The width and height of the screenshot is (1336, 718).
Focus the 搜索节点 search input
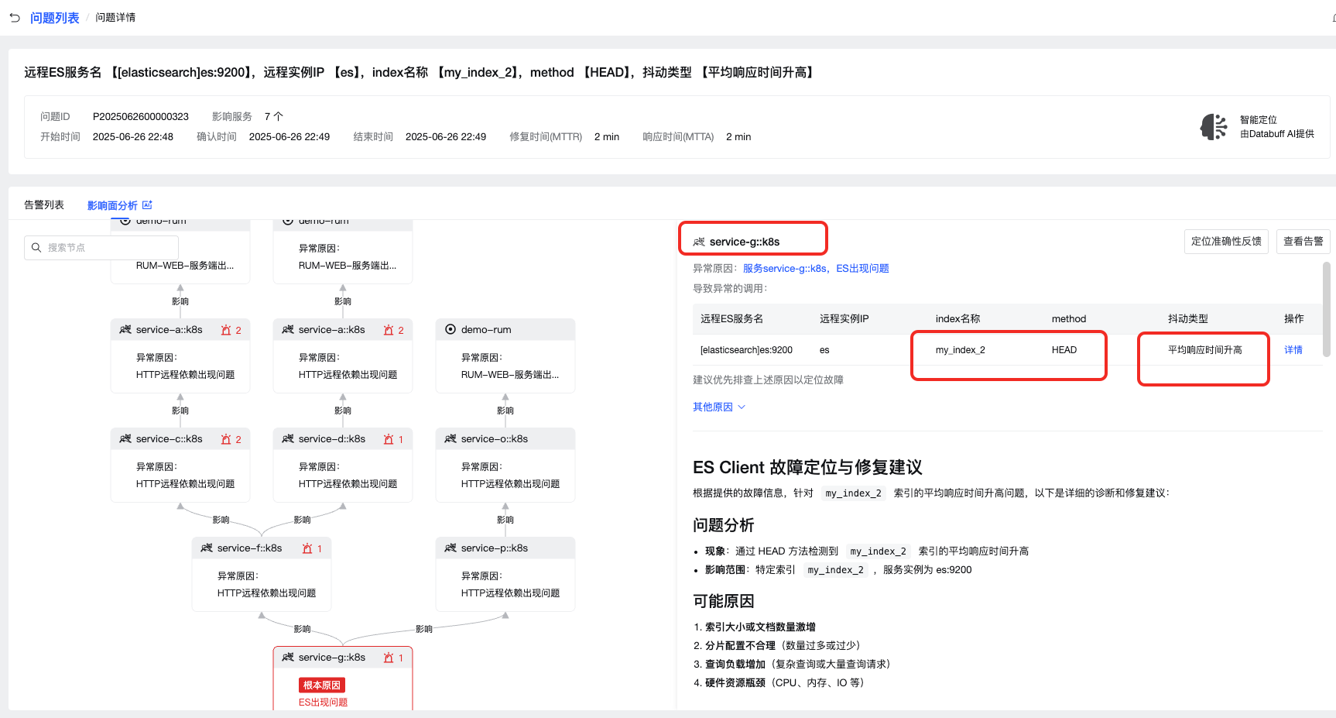point(108,248)
